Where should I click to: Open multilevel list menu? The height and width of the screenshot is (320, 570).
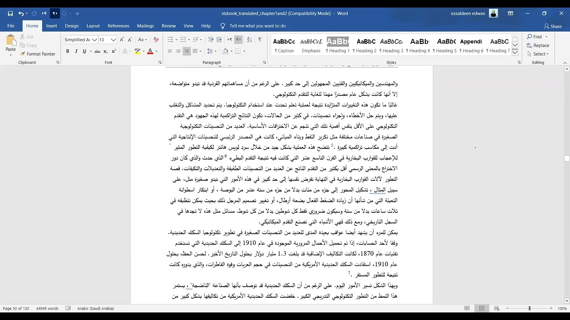tap(195, 40)
